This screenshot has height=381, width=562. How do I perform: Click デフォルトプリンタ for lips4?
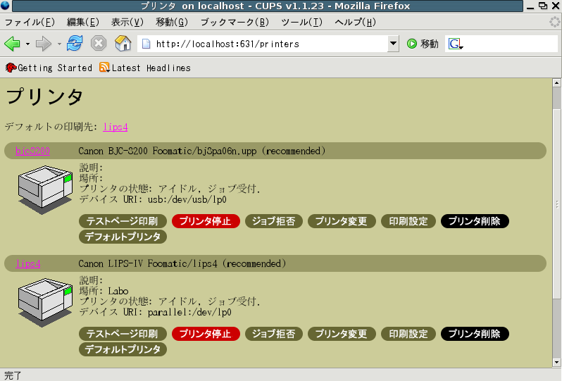[x=123, y=349]
